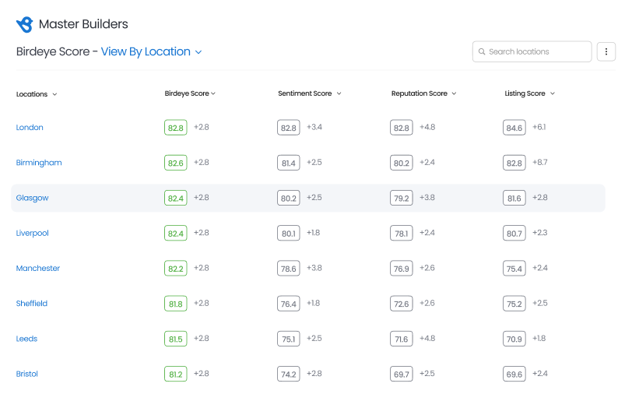Screen dimensions: 632x408
Task: Open the Leeds location link
Action: pyautogui.click(x=26, y=339)
